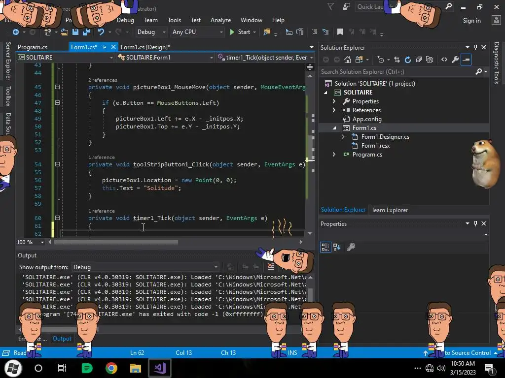Switch to the Form1.cs [Design]* tab
This screenshot has height=378, width=505.
point(145,47)
